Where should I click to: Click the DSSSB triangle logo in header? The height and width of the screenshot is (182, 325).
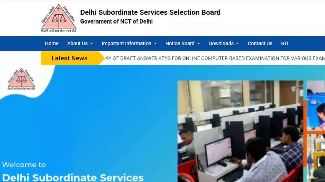pyautogui.click(x=59, y=18)
